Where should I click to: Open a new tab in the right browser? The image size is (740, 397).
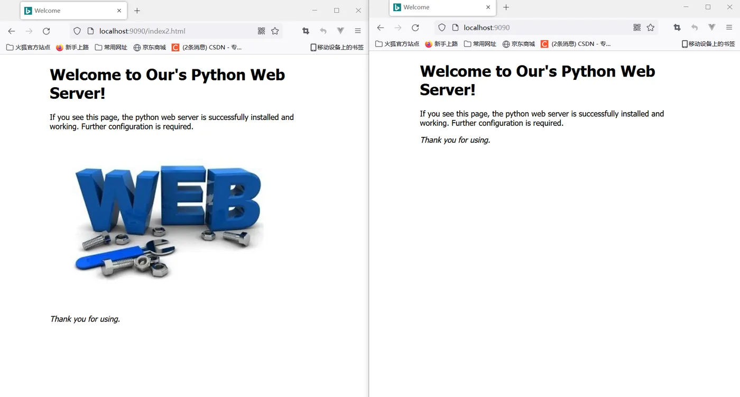point(506,7)
